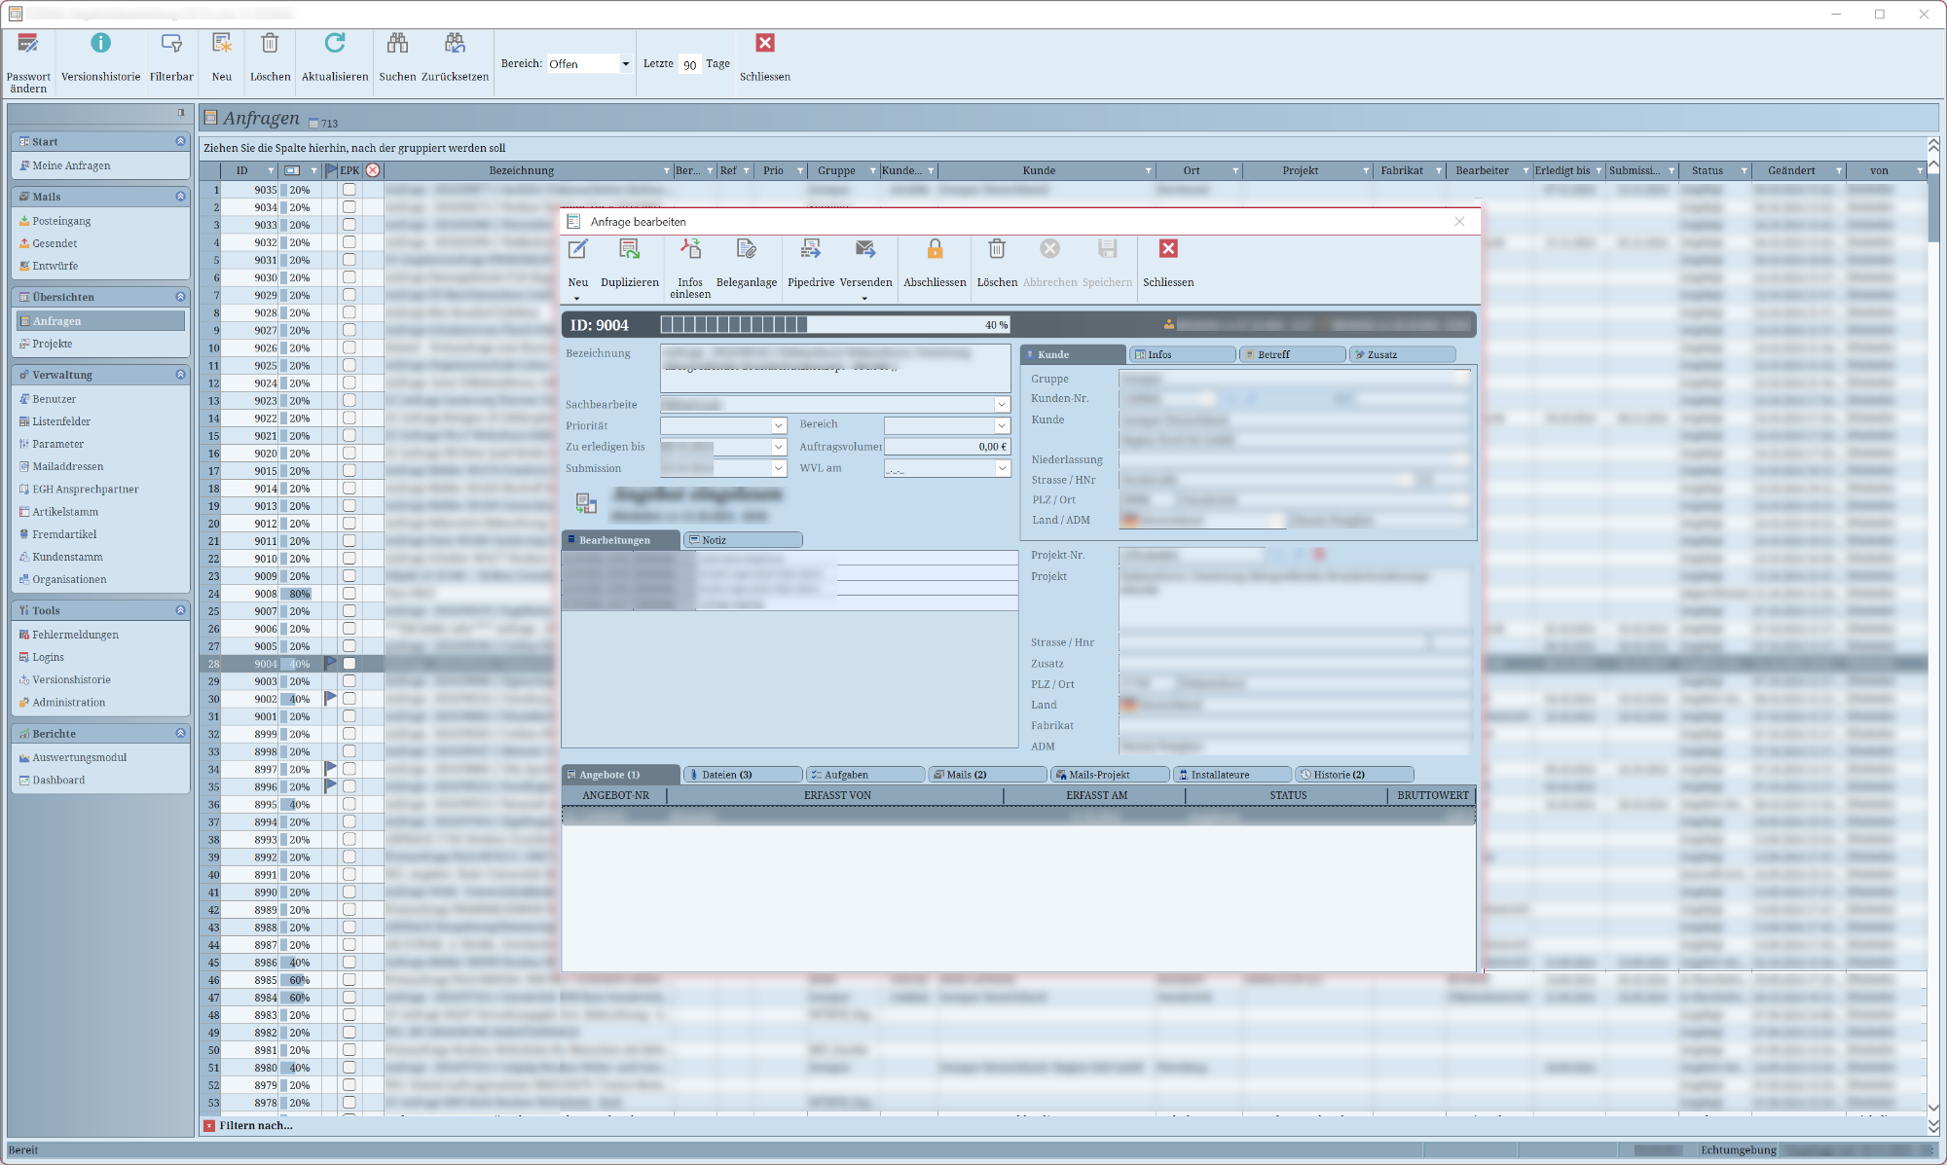Open the Beleganlage tool
The image size is (1947, 1165).
[746, 250]
